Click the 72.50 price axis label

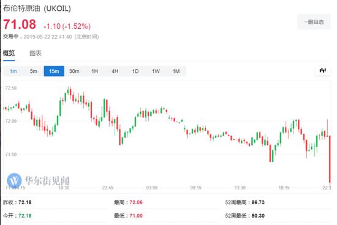[x=11, y=88]
